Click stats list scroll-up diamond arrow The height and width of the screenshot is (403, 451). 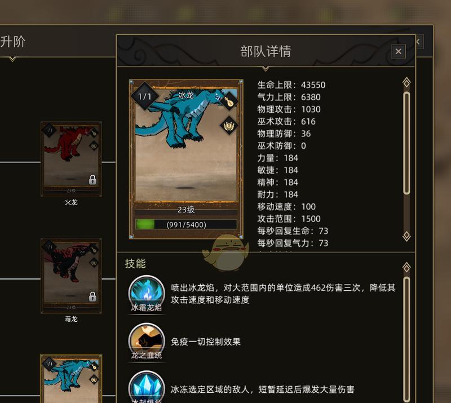coord(406,82)
